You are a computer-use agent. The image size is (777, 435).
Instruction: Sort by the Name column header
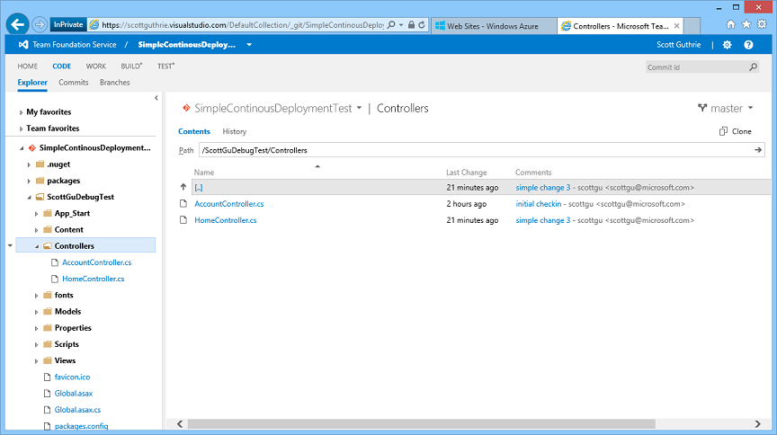pyautogui.click(x=204, y=172)
